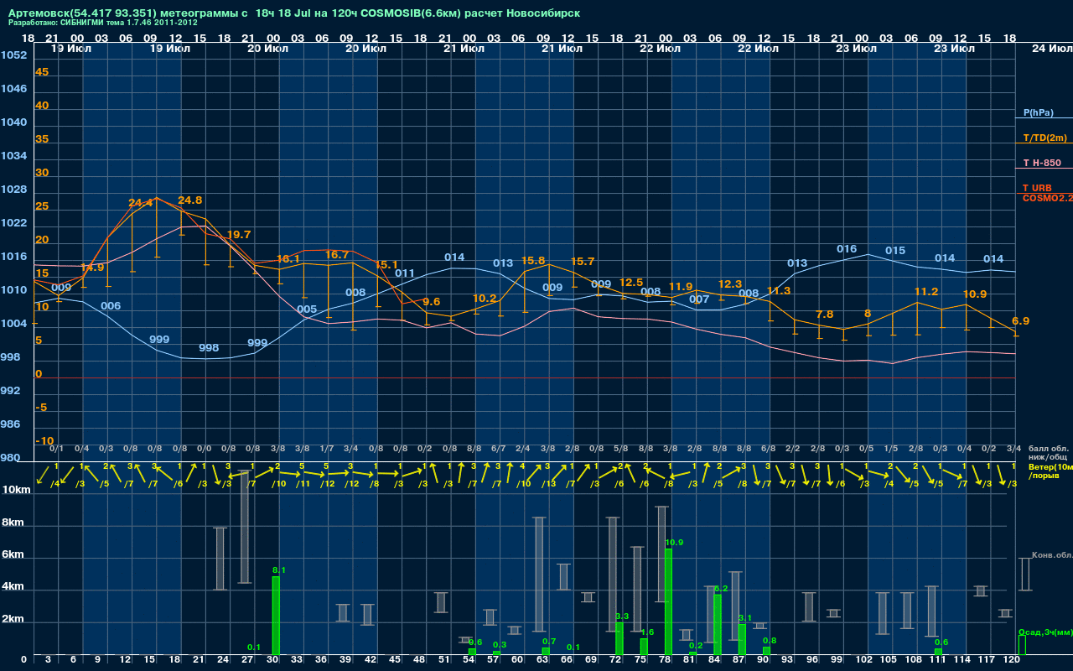The width and height of the screenshot is (1073, 671).
Task: Click the 35 temperature axis label
Action: click(42, 139)
